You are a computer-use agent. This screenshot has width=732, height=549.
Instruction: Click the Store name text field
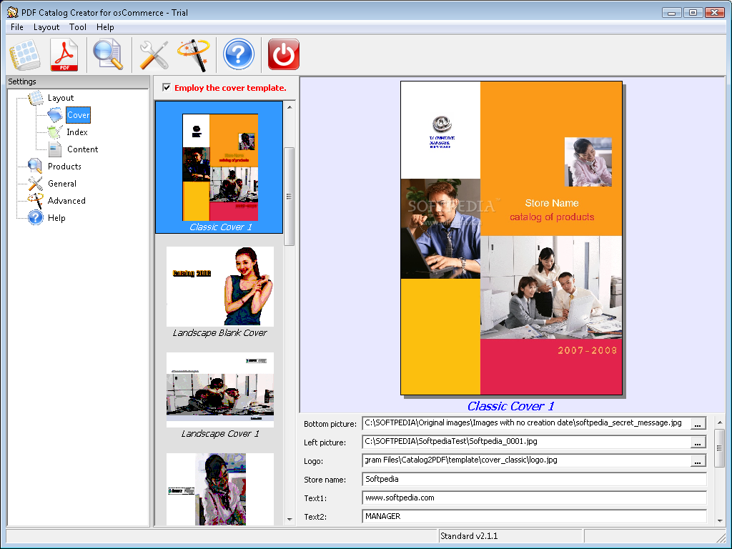[x=533, y=480]
